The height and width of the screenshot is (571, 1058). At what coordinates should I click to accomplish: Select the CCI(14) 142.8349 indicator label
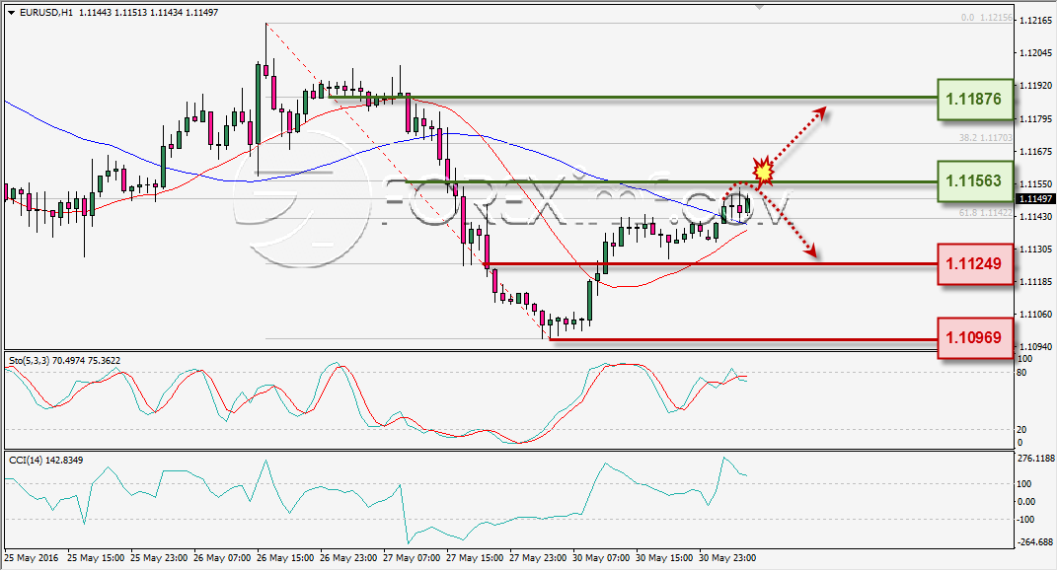click(x=45, y=461)
